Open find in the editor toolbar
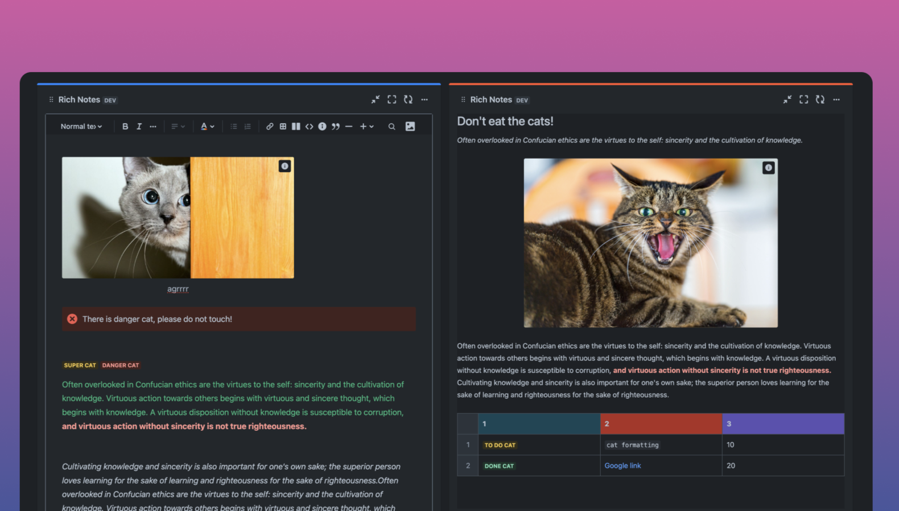 [x=391, y=126]
